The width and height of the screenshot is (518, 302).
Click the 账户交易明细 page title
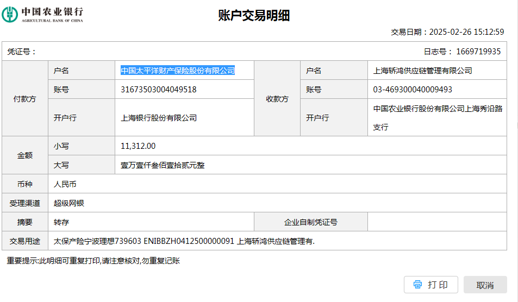point(254,16)
